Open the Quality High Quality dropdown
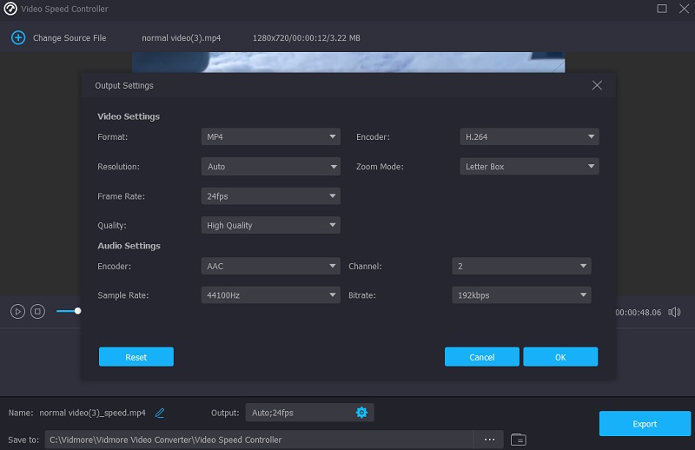695x450 pixels. [270, 226]
